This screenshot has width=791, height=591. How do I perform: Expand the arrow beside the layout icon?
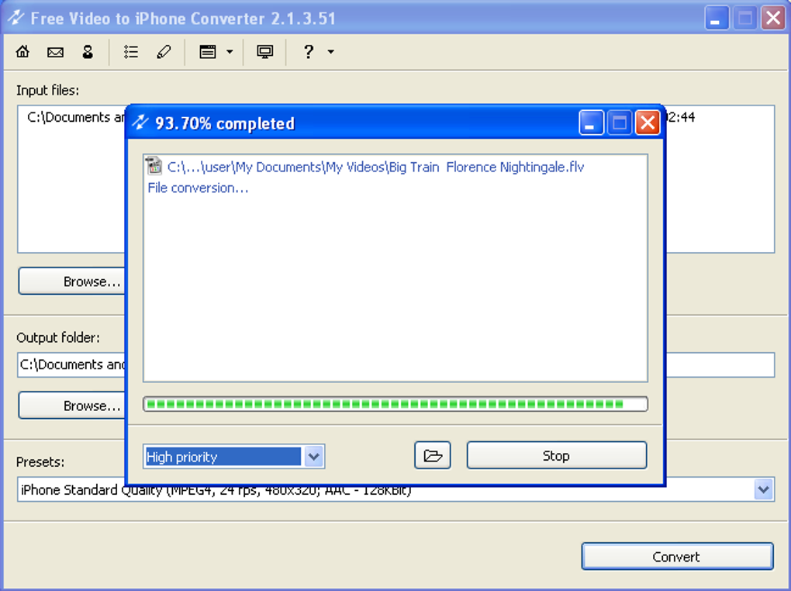point(230,51)
